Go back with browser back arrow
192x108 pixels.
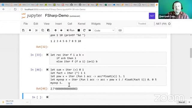tap(4, 9)
